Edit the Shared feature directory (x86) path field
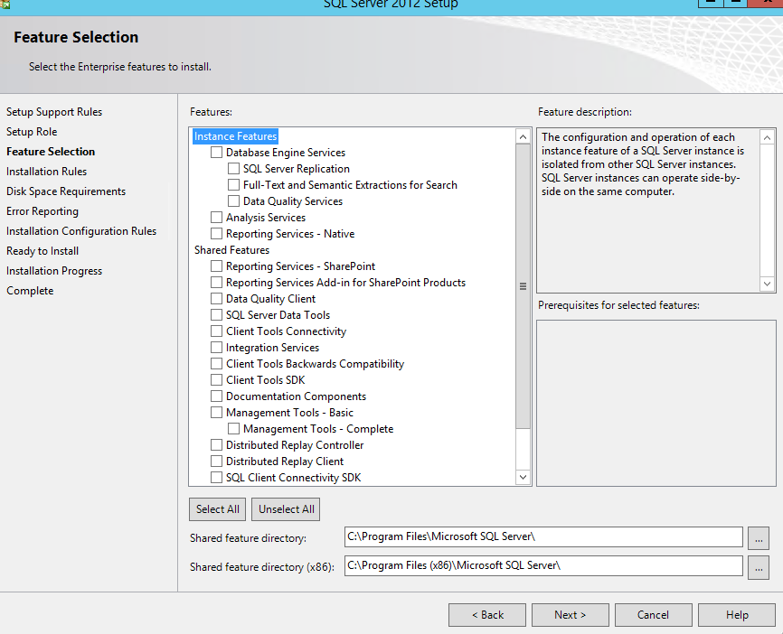Screen dimensions: 783x634 click(x=543, y=565)
